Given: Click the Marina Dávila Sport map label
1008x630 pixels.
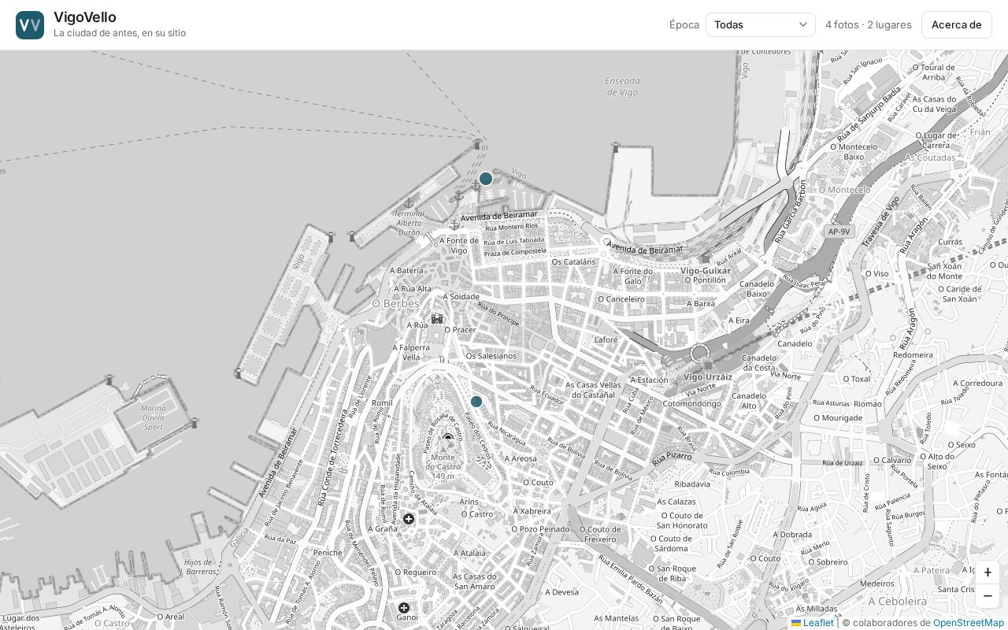Looking at the screenshot, I should pos(154,417).
